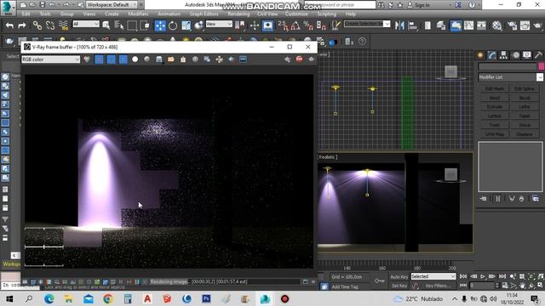Screen dimensions: 545x306
Task: Open the Selected key mode dropdown
Action: point(433,276)
